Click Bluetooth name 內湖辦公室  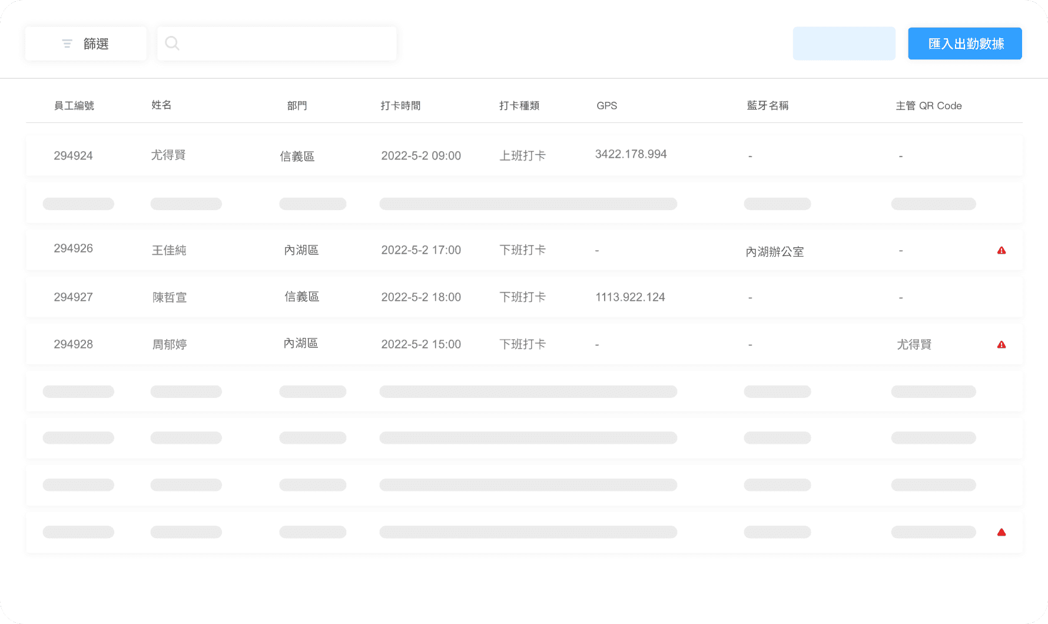point(775,252)
